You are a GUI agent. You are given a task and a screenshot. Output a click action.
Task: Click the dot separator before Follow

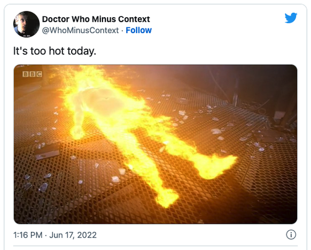click(122, 31)
